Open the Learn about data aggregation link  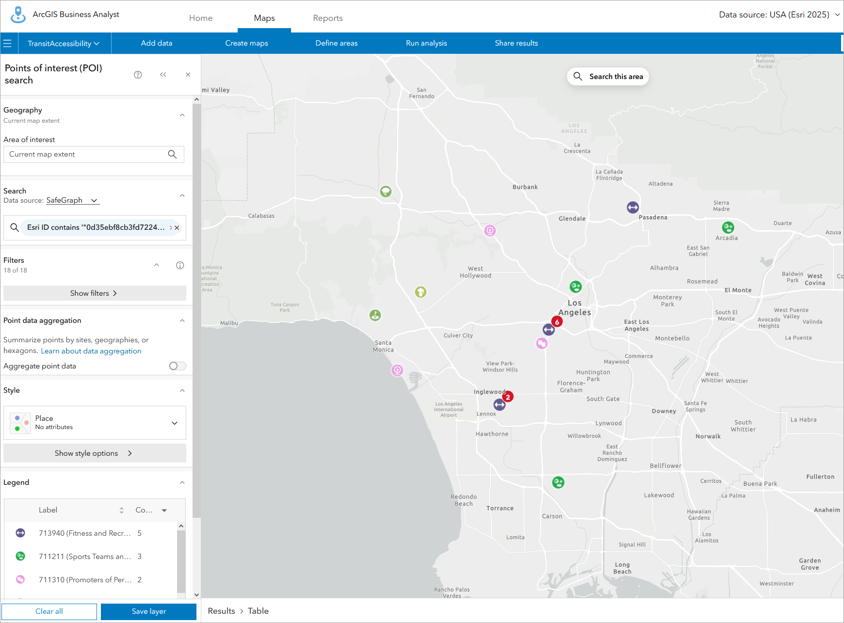click(91, 351)
